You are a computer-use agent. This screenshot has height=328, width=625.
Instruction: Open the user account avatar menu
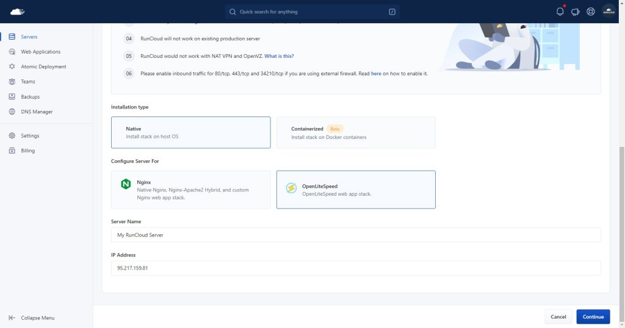[x=609, y=12]
